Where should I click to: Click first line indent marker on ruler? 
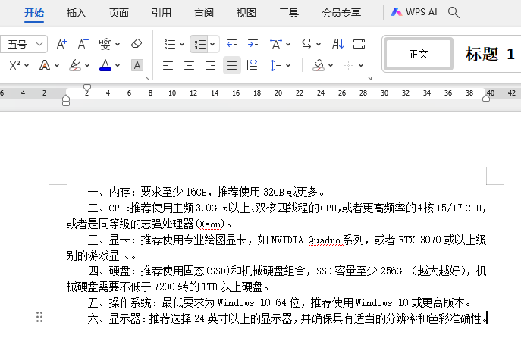tap(87, 89)
